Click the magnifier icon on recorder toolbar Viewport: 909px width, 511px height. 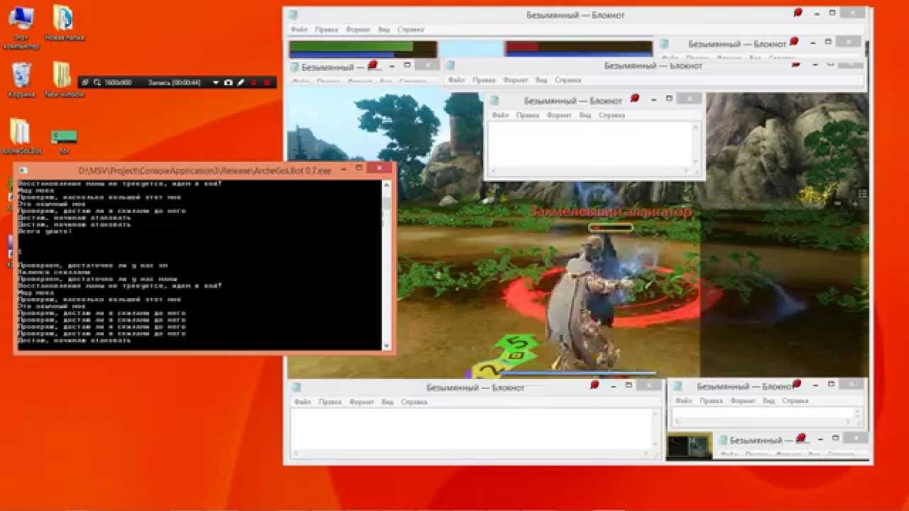coord(97,82)
